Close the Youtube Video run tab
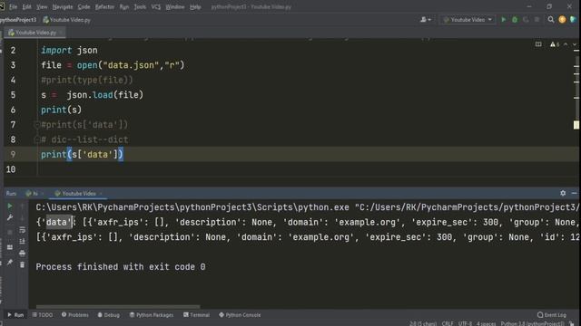Viewport: 581px width, 326px height. (101, 193)
